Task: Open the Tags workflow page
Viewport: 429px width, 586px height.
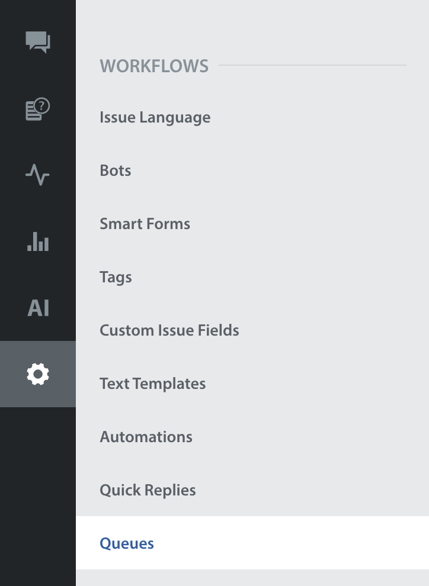Action: pos(116,277)
